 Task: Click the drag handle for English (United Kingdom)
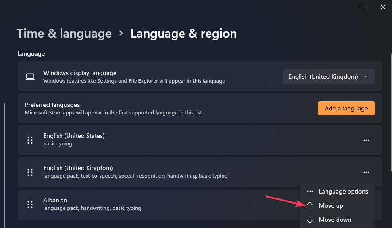(x=30, y=172)
